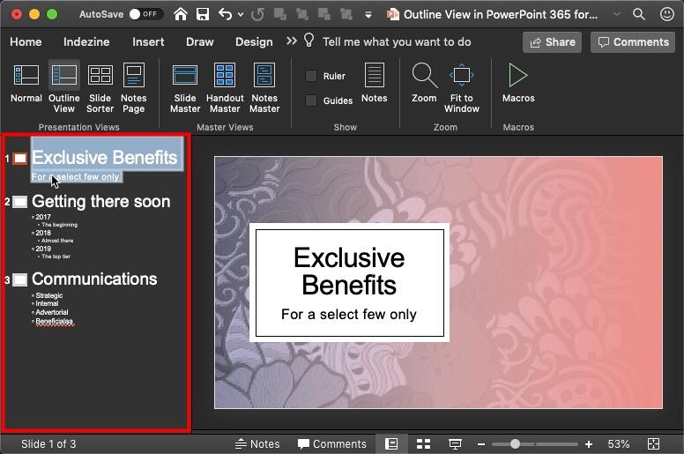Screen dimensions: 684x454
Task: Click 'For a select few only' outline subtitle
Action: 76,176
